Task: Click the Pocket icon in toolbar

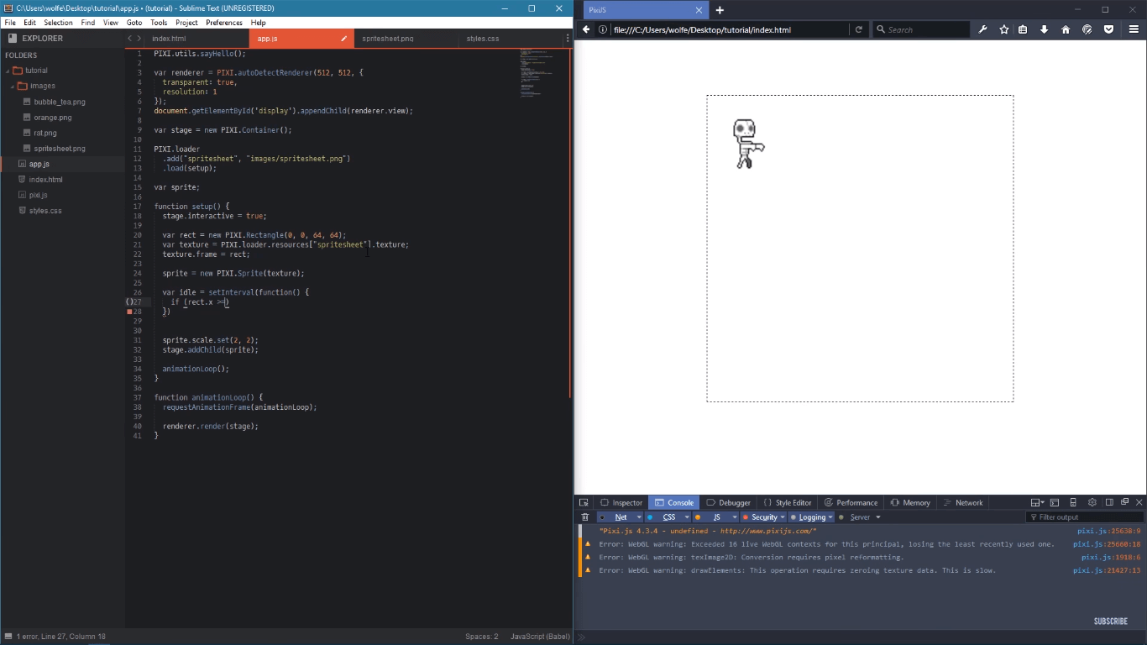Action: click(1108, 29)
